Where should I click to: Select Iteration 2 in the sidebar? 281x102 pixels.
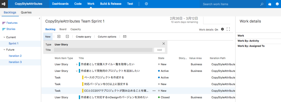tap(15, 56)
